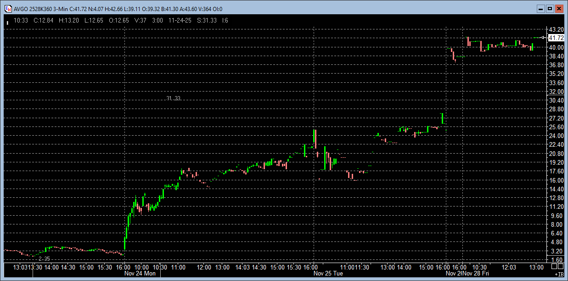Close the AVGO chart window
Screen dimensions: 568x281
559,9
